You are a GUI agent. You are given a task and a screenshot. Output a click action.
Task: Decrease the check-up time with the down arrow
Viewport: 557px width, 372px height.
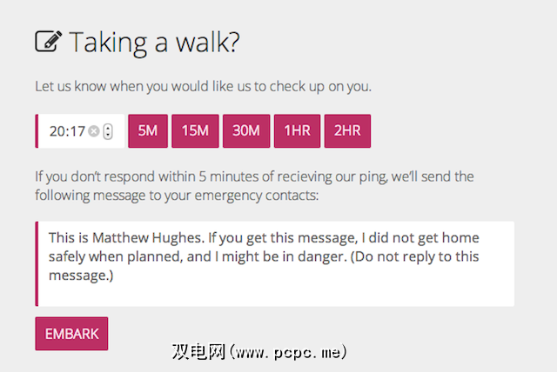108,136
